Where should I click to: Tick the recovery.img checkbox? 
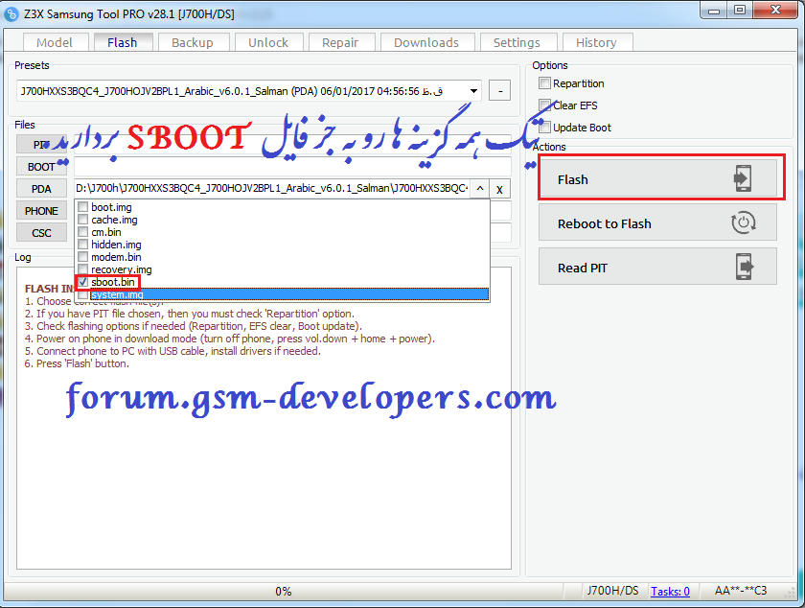(82, 269)
